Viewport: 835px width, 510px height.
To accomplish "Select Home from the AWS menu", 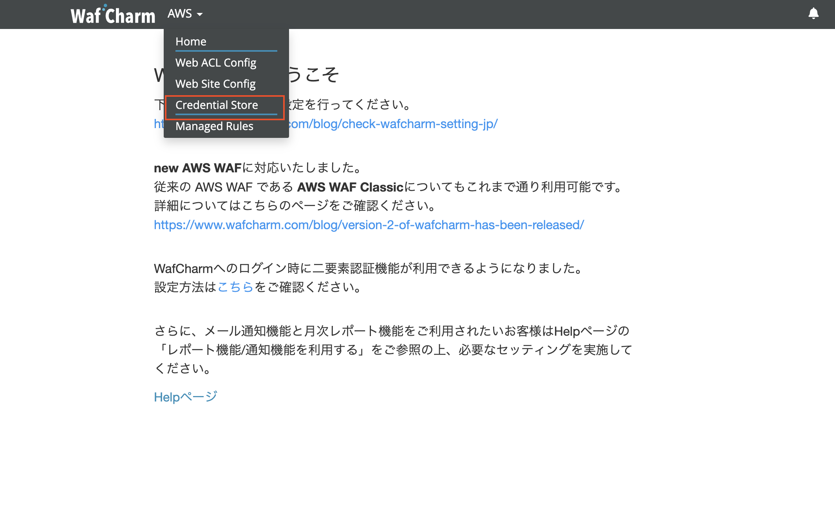I will click(226, 42).
